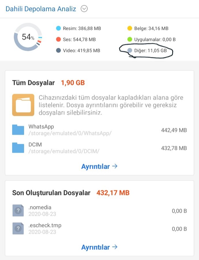
Task: Click the red Ses color dot
Action: click(59, 40)
